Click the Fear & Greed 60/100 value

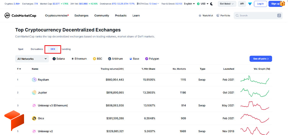click(x=178, y=4)
